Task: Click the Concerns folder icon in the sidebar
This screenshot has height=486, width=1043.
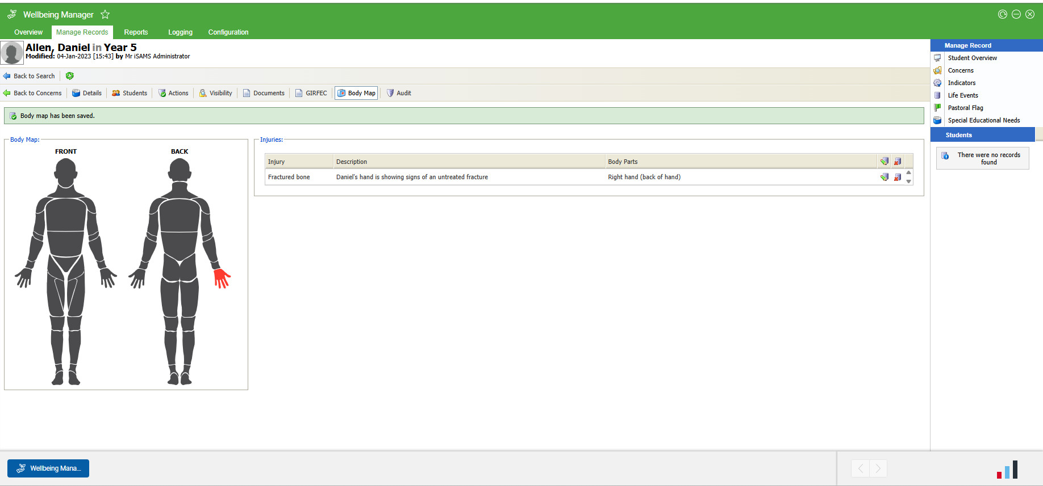Action: click(937, 70)
